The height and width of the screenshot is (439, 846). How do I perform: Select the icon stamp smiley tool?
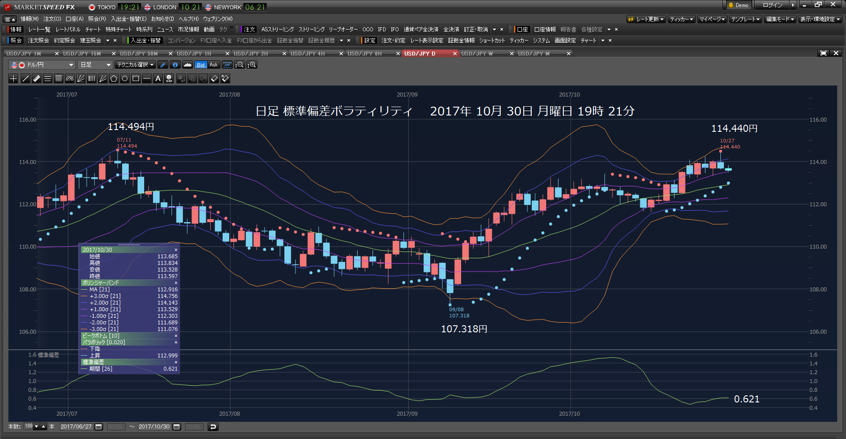pyautogui.click(x=169, y=78)
